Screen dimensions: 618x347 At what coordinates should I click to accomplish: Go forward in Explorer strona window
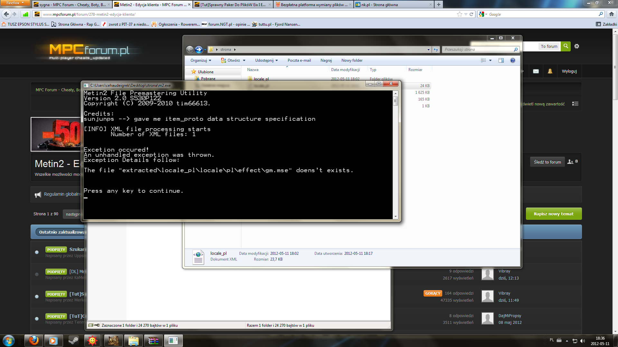(x=199, y=49)
